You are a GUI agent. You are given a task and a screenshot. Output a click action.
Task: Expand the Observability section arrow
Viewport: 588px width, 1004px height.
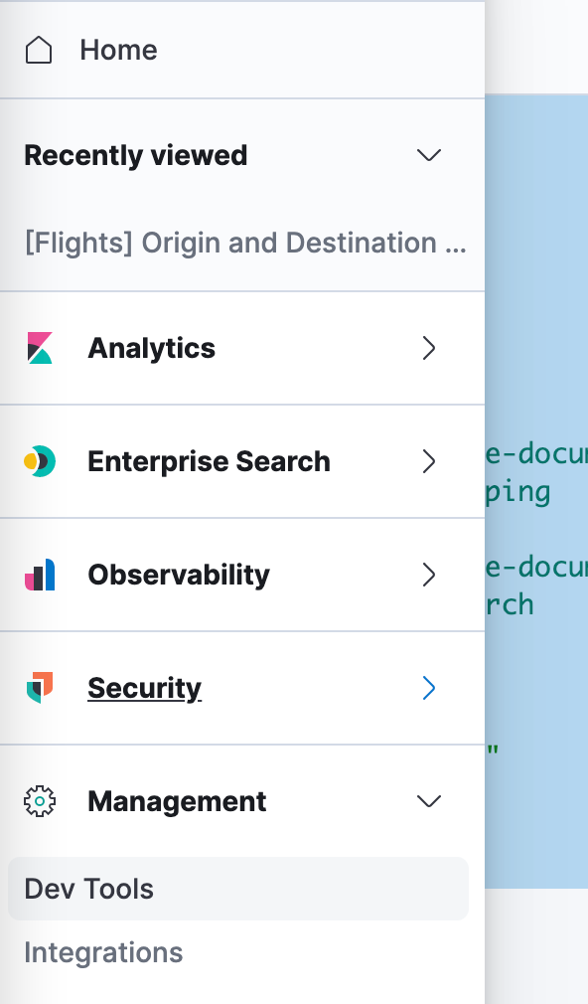[429, 575]
